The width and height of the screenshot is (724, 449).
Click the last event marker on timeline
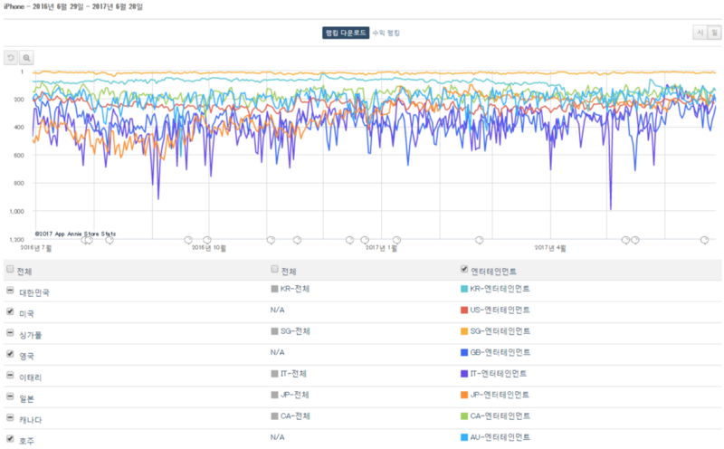point(704,240)
